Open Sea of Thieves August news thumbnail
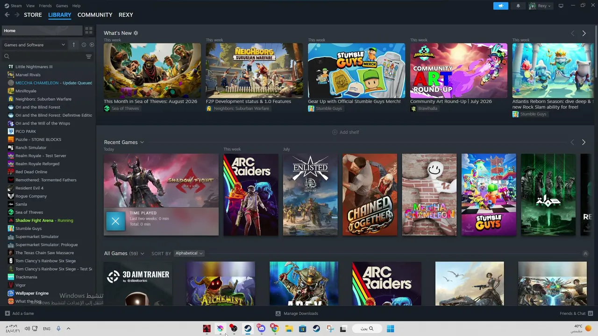 tap(152, 70)
